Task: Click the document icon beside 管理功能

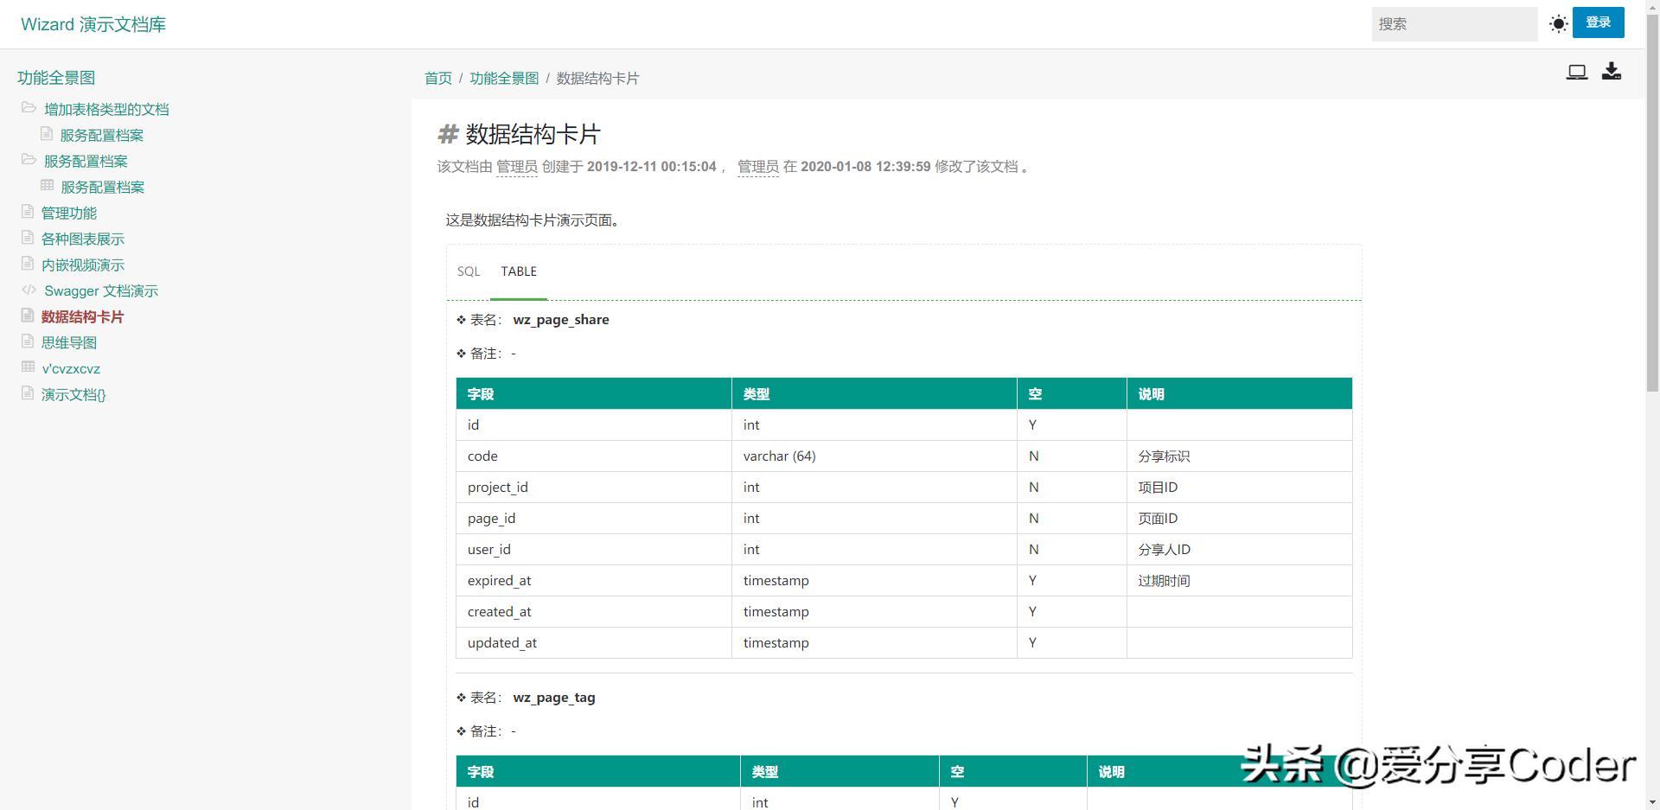Action: 27,213
